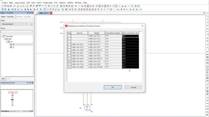The width and height of the screenshot is (209, 117).
Task: Select the rectangle tool on right toolbar
Action: (207, 60)
